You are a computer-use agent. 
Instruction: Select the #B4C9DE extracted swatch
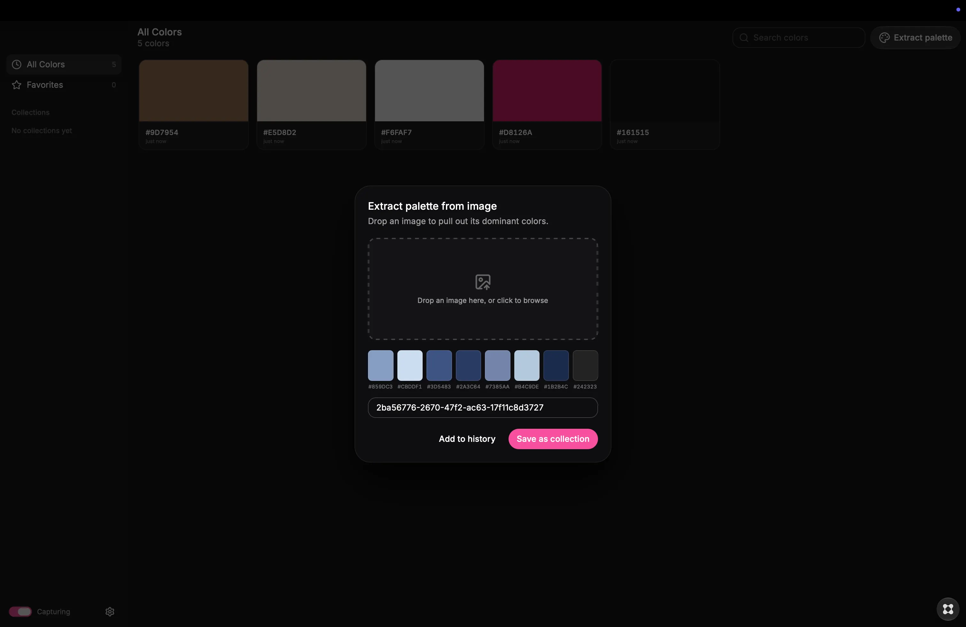coord(526,366)
